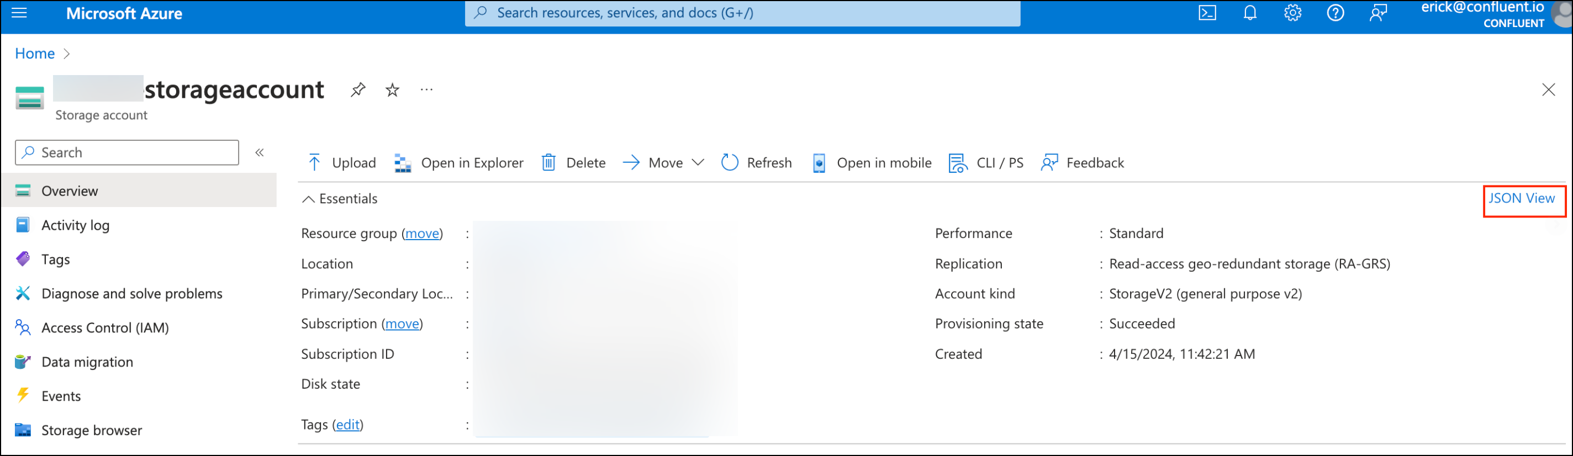Screen dimensions: 1573x456
Task: Click the Refresh button label
Action: 769,163
